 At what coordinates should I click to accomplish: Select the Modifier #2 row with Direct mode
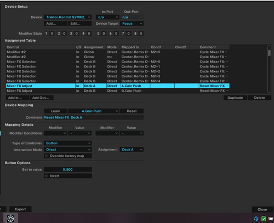pos(118,52)
